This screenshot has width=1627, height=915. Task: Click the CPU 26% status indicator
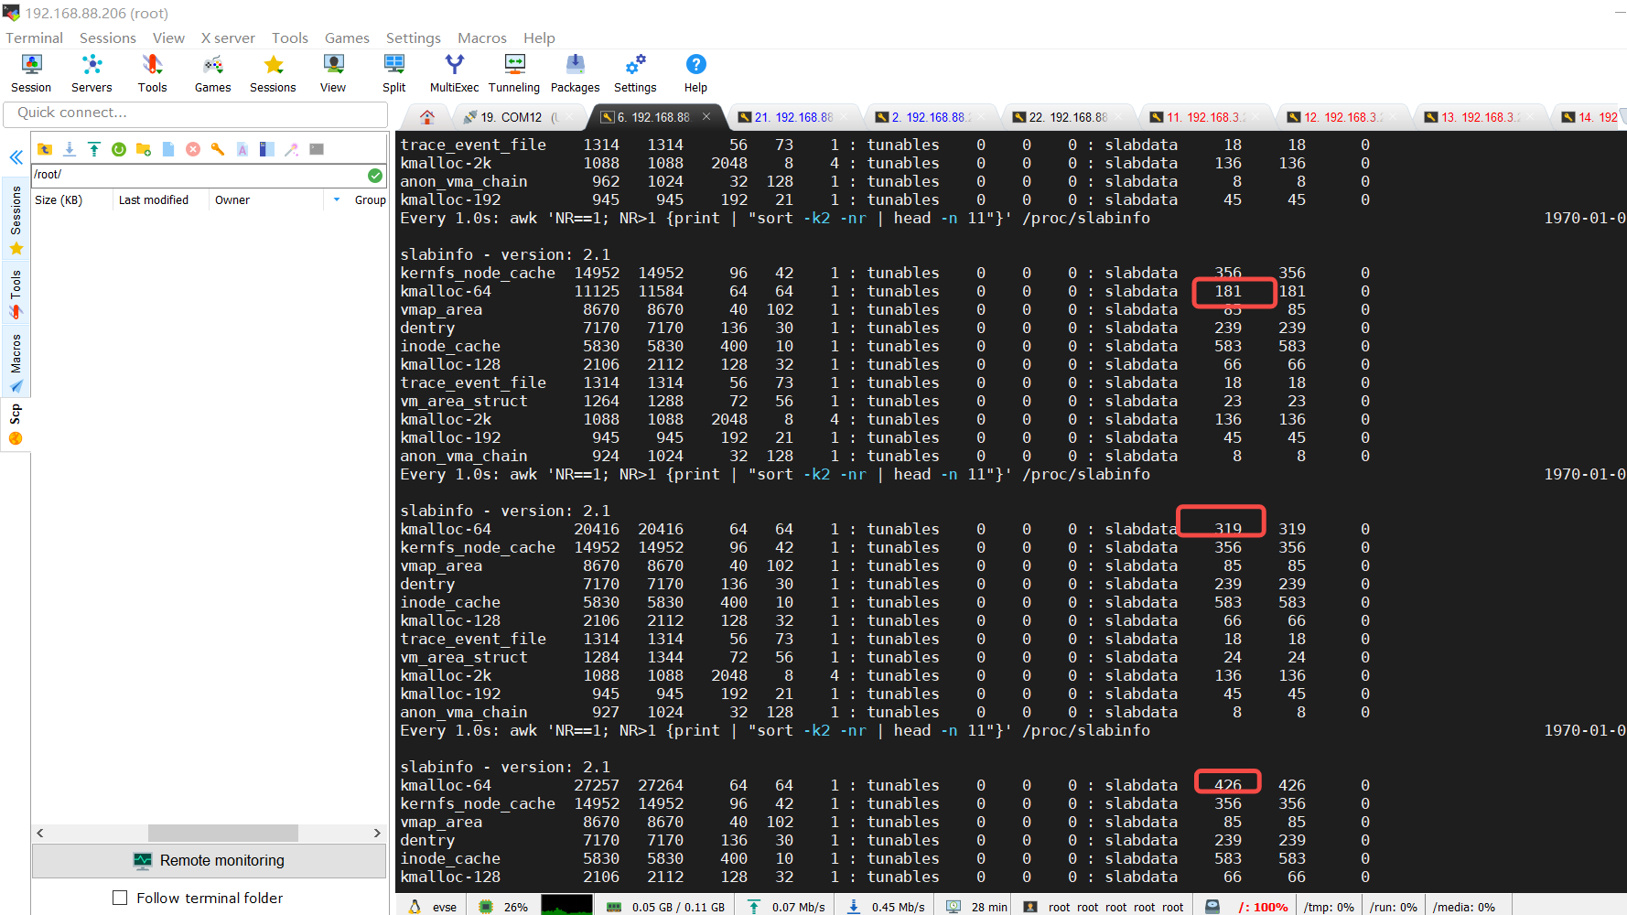[x=504, y=907]
